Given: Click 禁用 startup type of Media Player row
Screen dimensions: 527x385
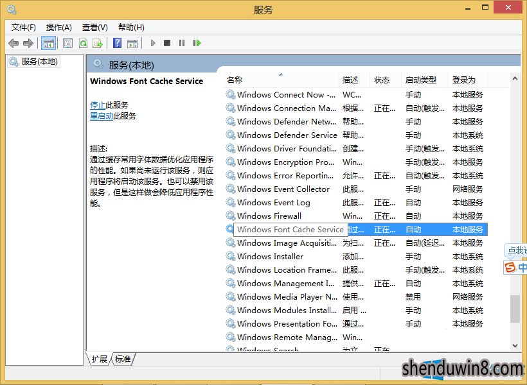Looking at the screenshot, I should click(x=413, y=296).
